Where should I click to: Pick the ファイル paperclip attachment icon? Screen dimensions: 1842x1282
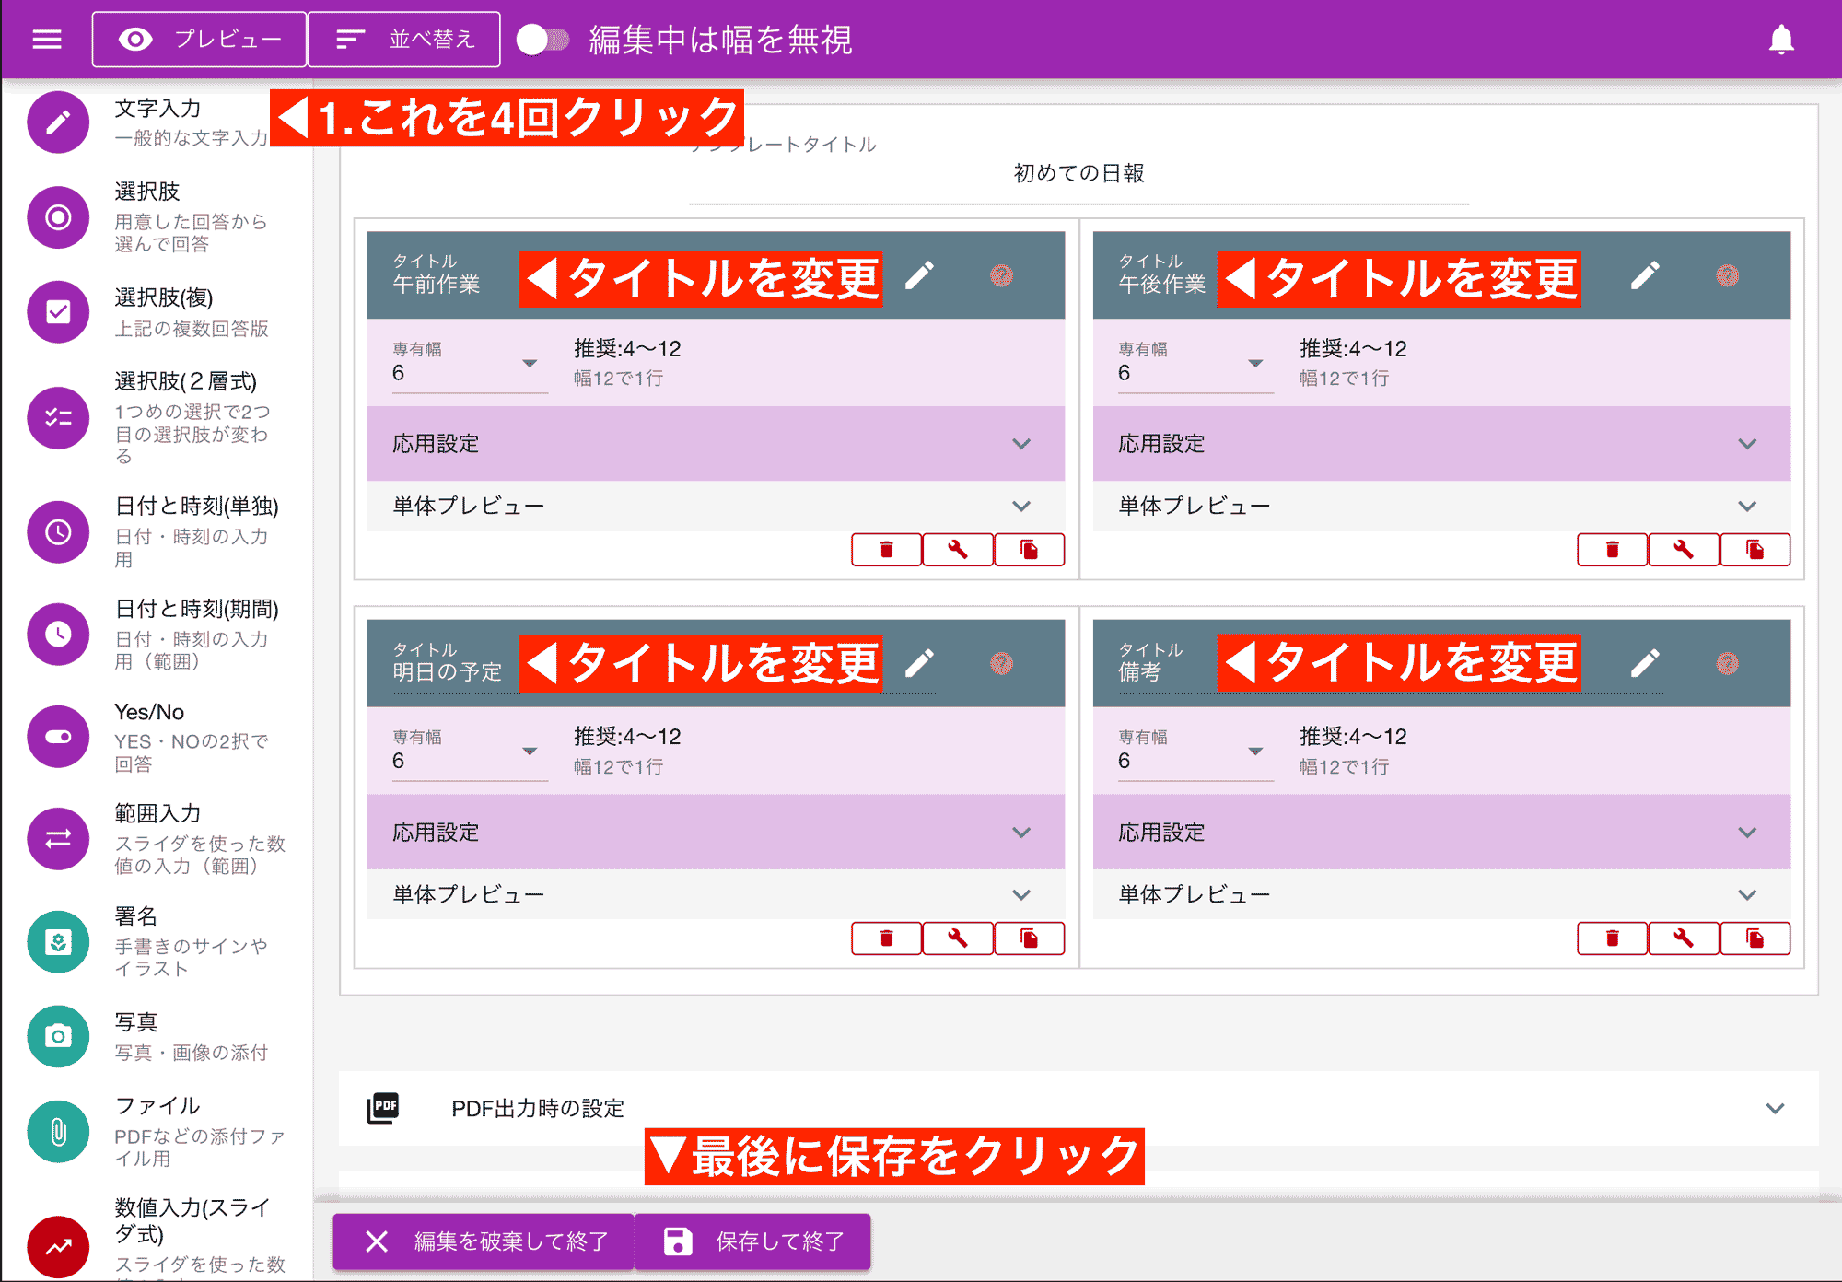click(x=58, y=1131)
